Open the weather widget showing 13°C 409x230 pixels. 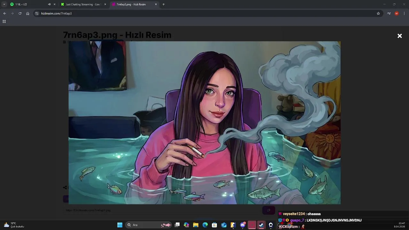pos(14,225)
